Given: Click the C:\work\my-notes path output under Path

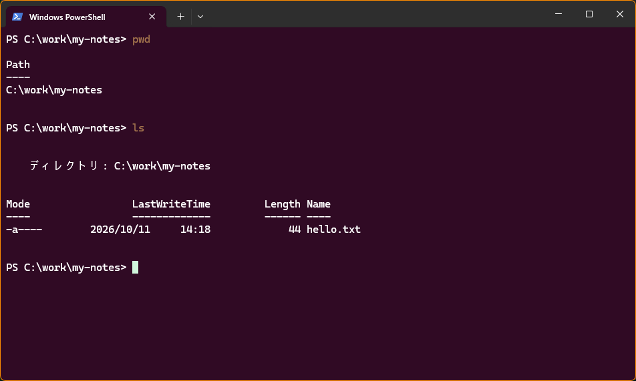Looking at the screenshot, I should [x=54, y=90].
